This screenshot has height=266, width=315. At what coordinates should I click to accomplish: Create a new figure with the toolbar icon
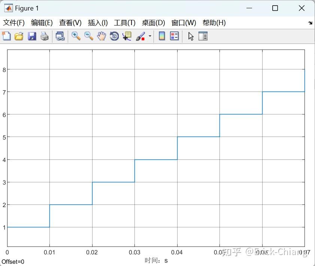[6, 36]
